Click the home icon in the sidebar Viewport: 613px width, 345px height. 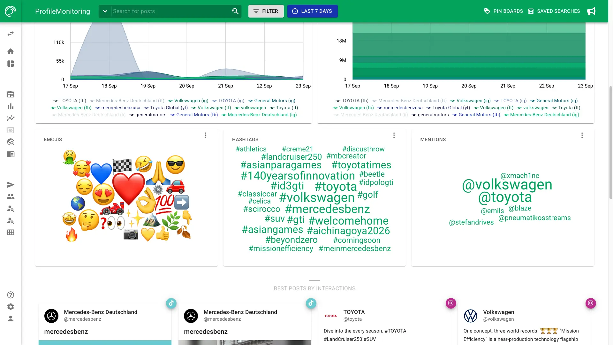pyautogui.click(x=11, y=51)
